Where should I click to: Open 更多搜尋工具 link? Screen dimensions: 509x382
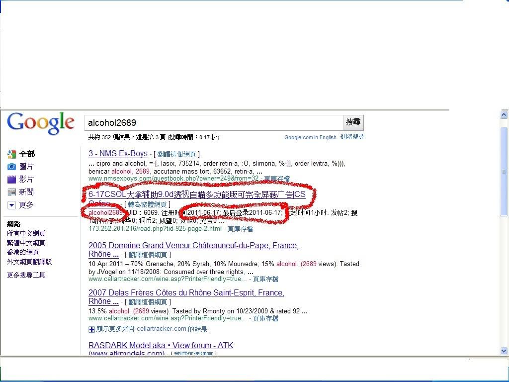point(26,276)
